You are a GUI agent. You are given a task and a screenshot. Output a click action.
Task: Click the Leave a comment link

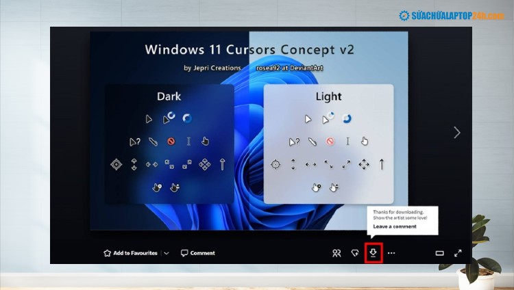click(x=395, y=226)
